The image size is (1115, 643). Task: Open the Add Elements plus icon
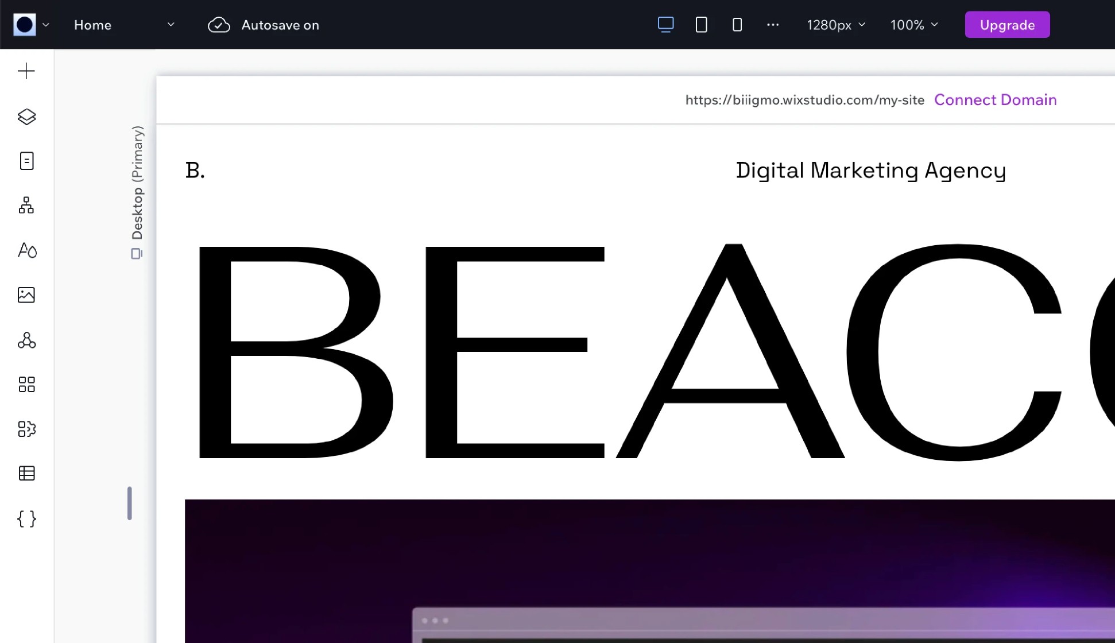[26, 71]
